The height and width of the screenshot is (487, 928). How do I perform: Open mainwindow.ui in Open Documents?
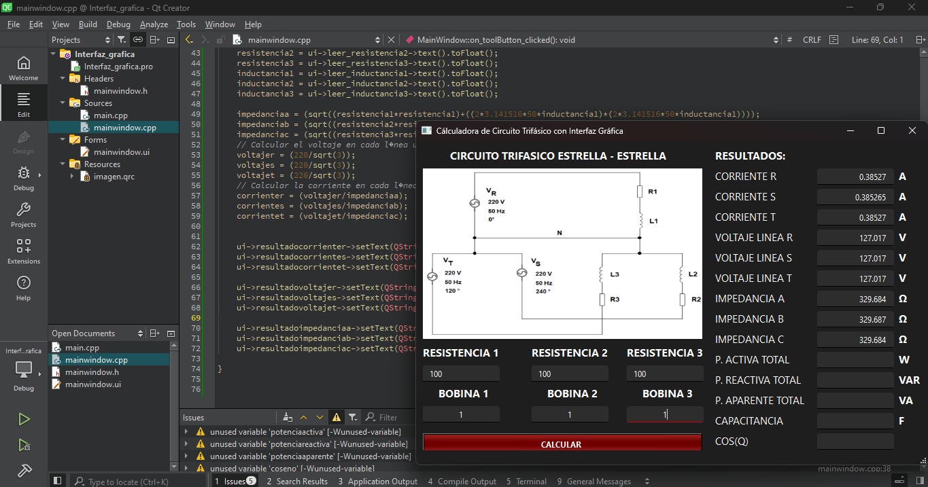click(92, 384)
